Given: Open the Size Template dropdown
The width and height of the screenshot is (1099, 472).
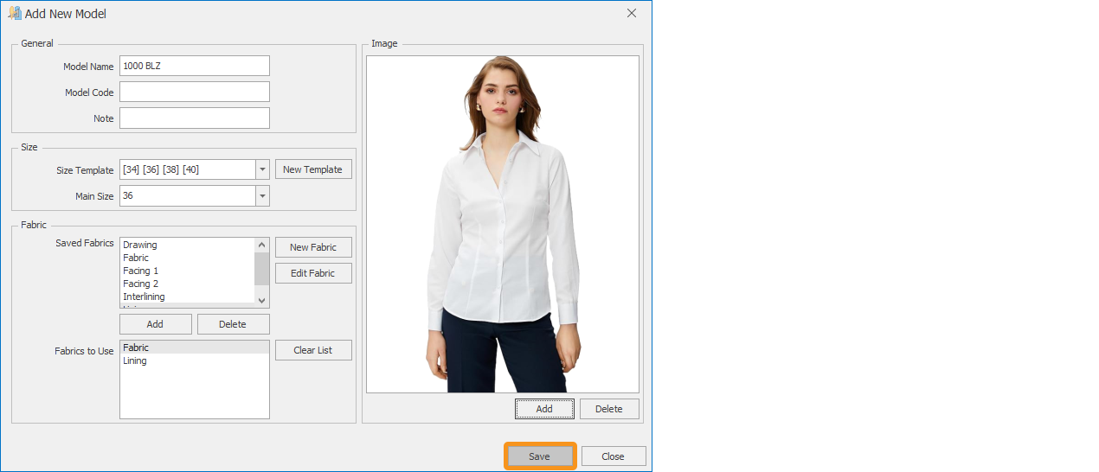Looking at the screenshot, I should 262,169.
